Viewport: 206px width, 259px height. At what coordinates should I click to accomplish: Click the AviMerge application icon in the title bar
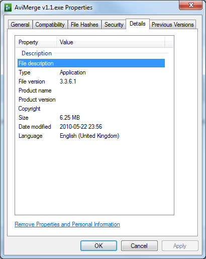click(8, 8)
